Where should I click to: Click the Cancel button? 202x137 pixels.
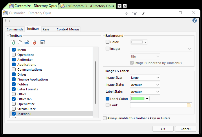point(186,129)
